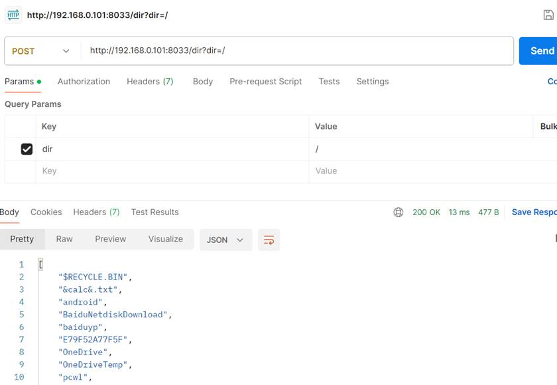Select the Raw view mode
557x385 pixels.
64,239
